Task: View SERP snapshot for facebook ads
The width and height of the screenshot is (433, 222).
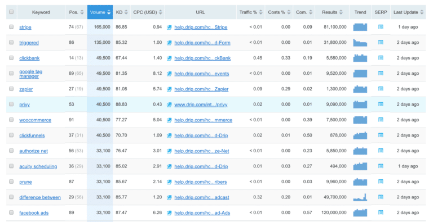Action: click(x=381, y=212)
